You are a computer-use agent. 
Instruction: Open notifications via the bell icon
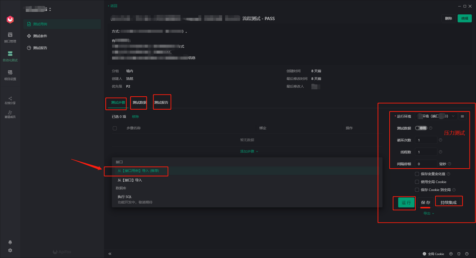tap(10, 242)
